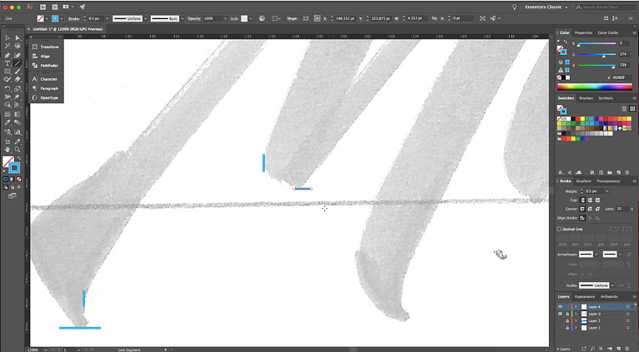Click the color spectrum bar
The image size is (639, 352).
[595, 87]
